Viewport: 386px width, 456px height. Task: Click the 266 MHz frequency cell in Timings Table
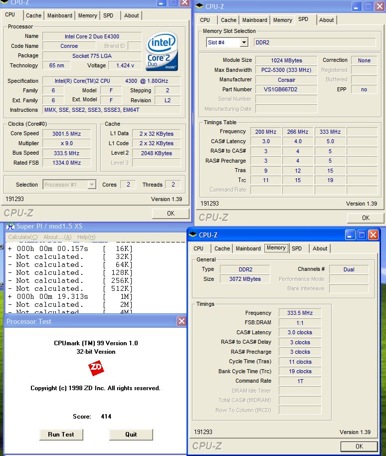[x=298, y=132]
